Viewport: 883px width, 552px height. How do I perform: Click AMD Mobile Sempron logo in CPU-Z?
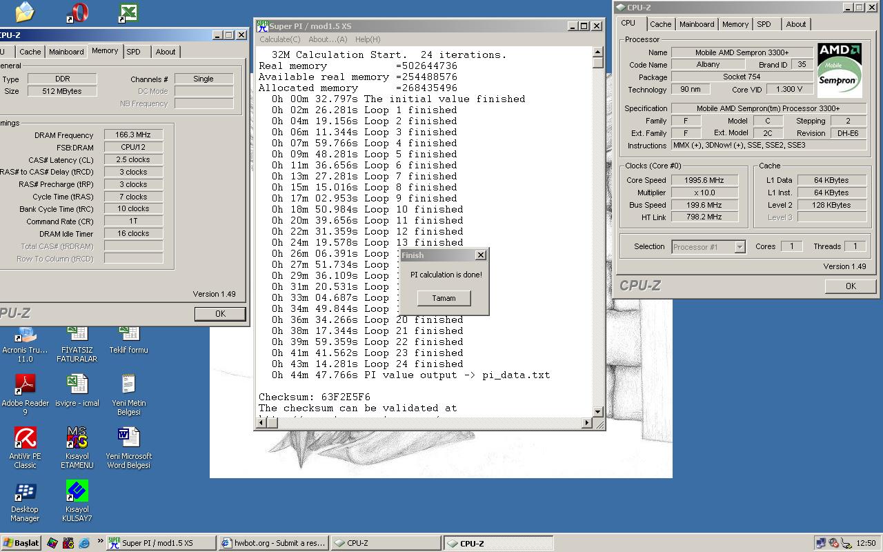tap(839, 69)
